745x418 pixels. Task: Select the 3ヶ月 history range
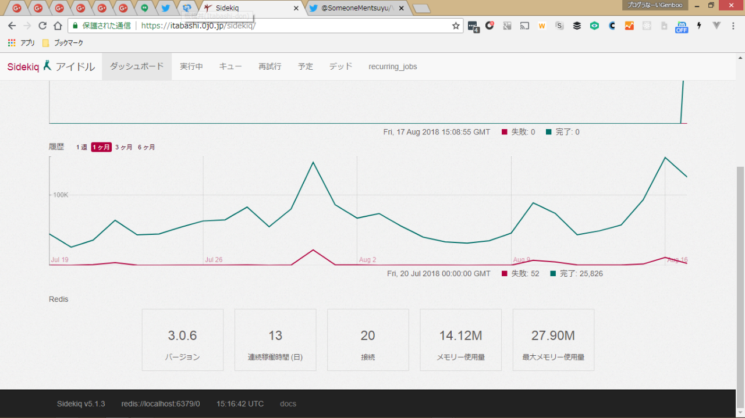(124, 147)
